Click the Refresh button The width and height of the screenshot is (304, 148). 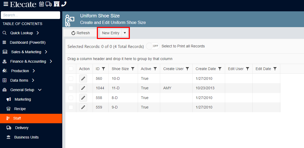point(80,33)
